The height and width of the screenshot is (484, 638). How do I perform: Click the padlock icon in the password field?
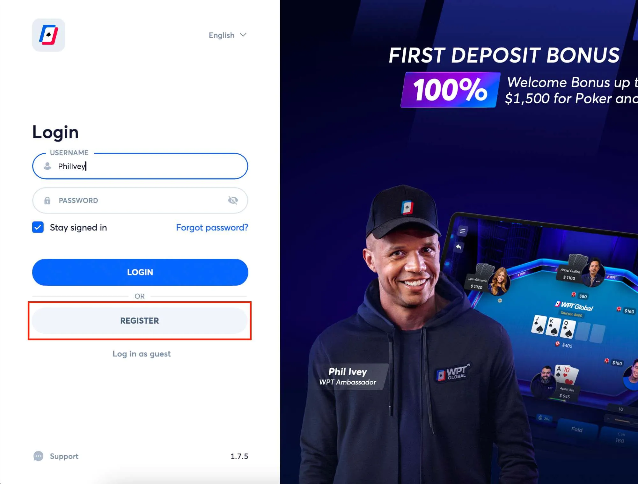point(47,200)
